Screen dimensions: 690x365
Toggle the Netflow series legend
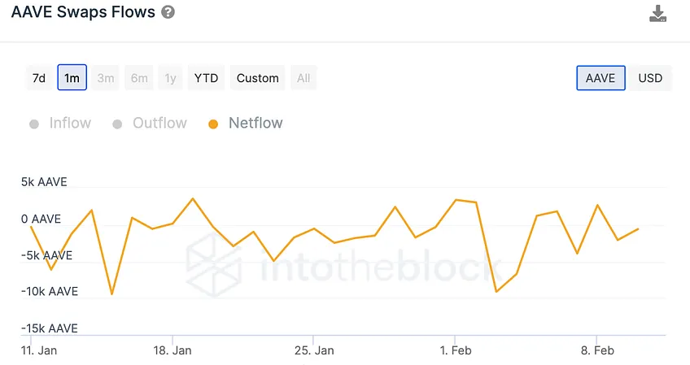click(246, 123)
